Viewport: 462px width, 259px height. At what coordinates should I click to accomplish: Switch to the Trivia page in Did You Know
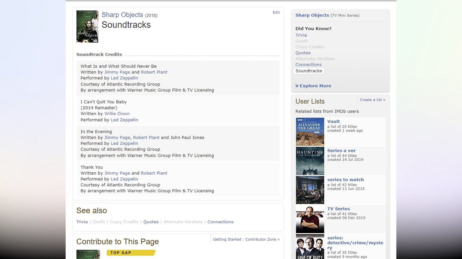click(x=301, y=35)
